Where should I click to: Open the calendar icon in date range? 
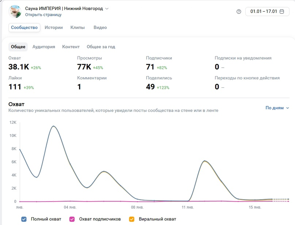pos(281,11)
